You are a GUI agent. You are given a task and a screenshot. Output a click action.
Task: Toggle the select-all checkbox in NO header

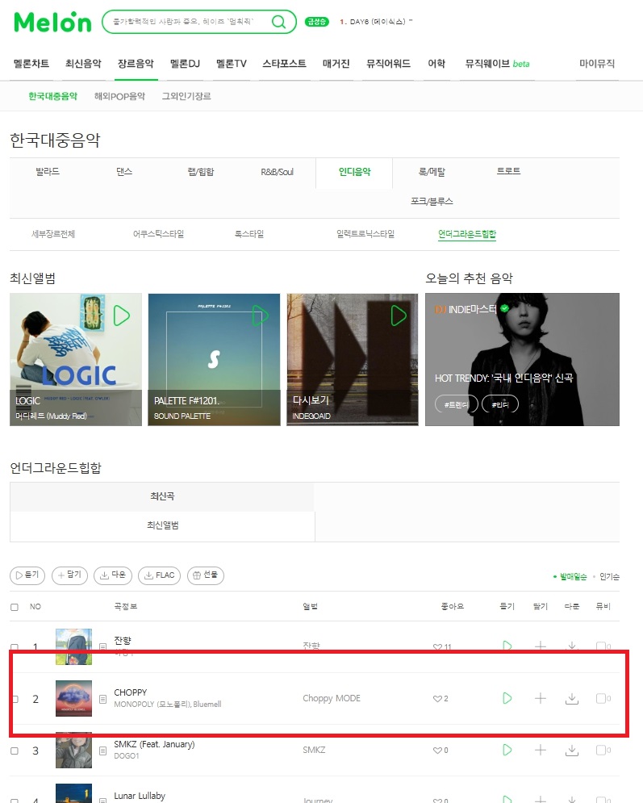pyautogui.click(x=15, y=607)
